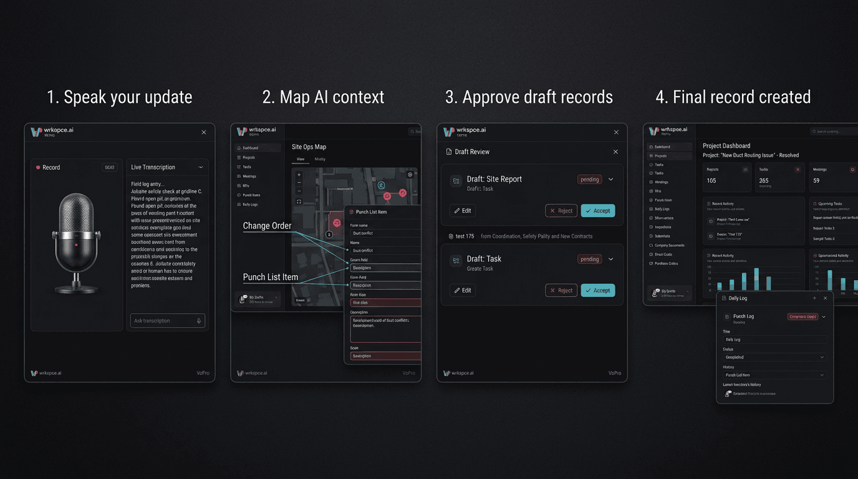Image resolution: width=858 pixels, height=479 pixels.
Task: Toggle fullscreen using the map's expand-frame icon
Action: pyautogui.click(x=299, y=201)
